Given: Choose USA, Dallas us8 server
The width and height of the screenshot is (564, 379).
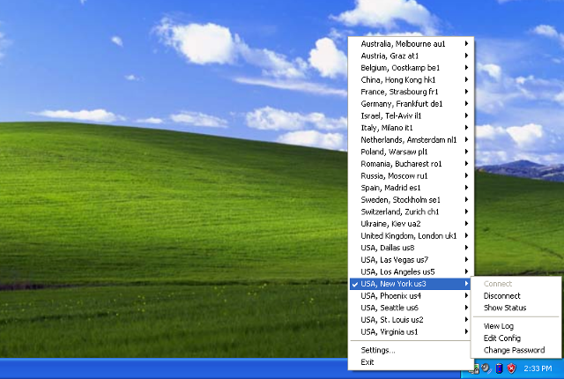Looking at the screenshot, I should (411, 248).
